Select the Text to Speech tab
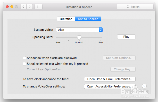Image resolution: width=158 pixels, height=102 pixels. click(88, 19)
